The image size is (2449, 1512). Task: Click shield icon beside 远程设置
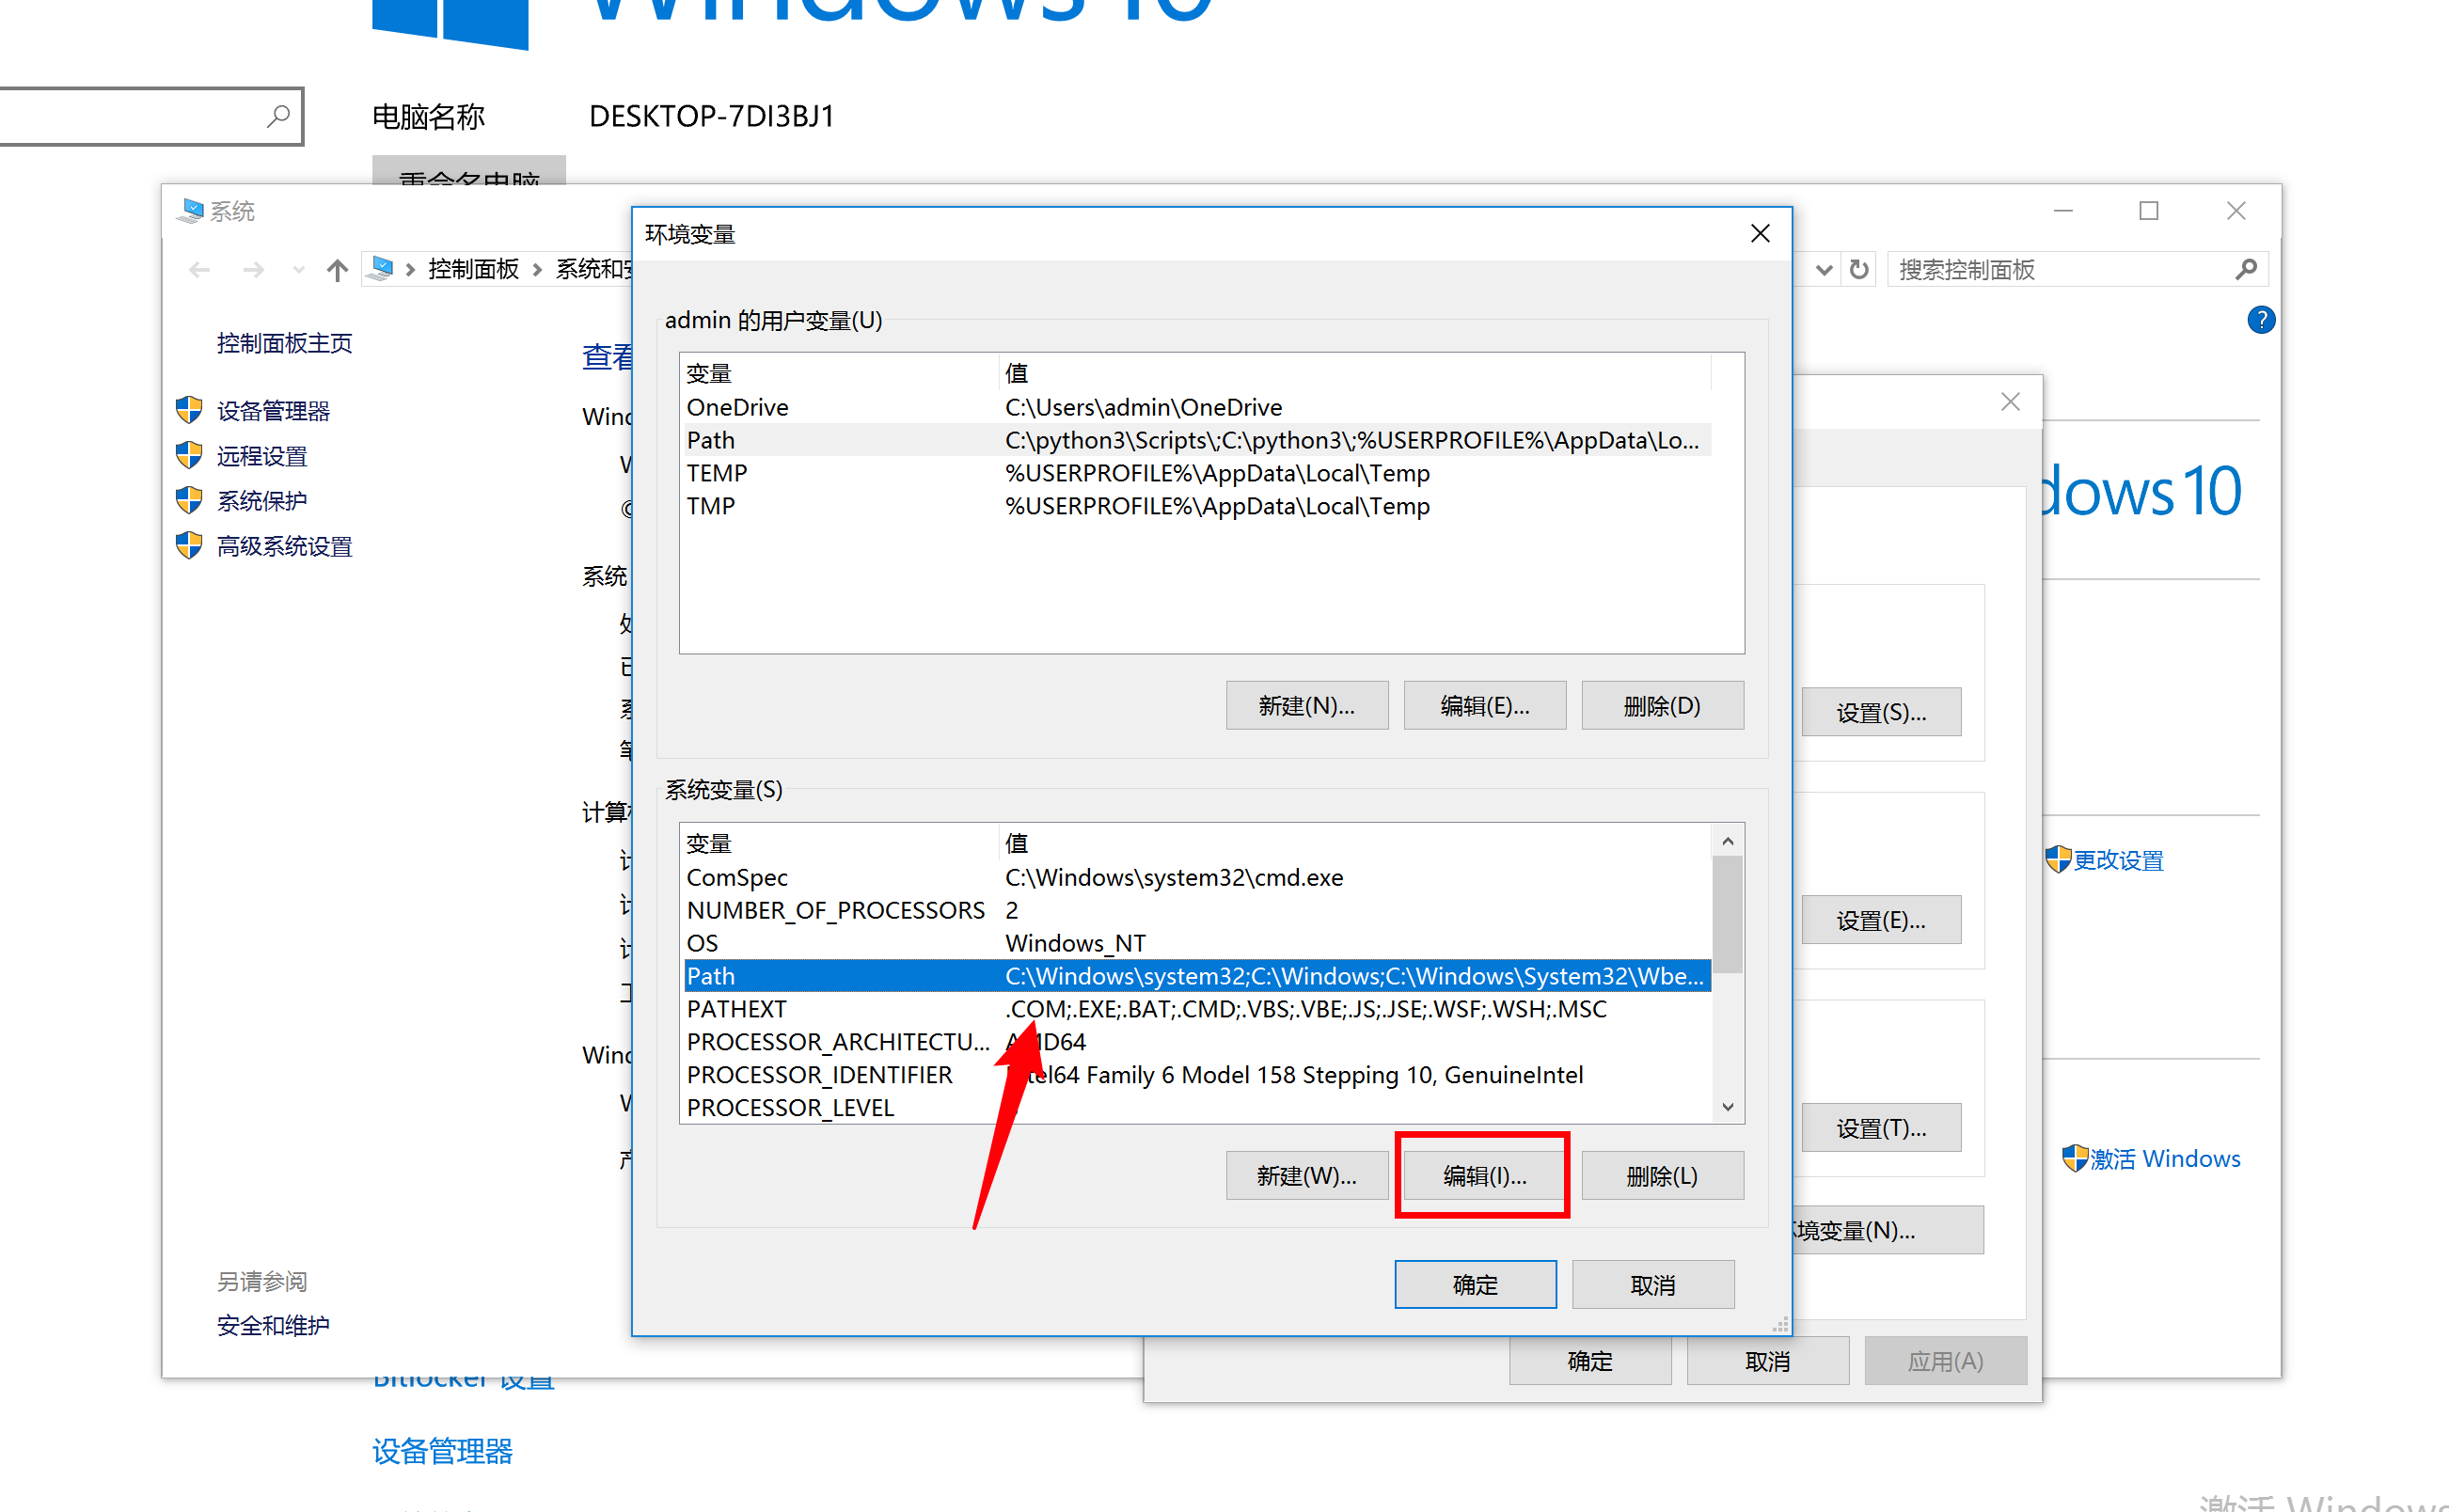[x=188, y=455]
